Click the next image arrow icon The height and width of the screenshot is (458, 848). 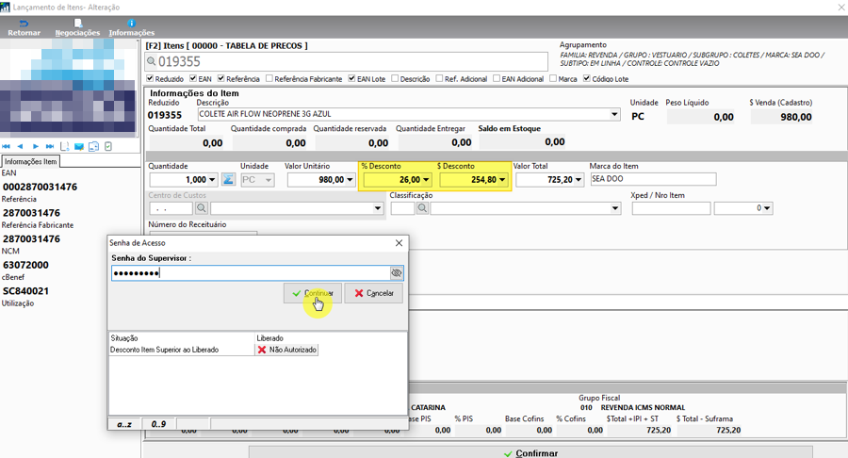click(x=35, y=146)
